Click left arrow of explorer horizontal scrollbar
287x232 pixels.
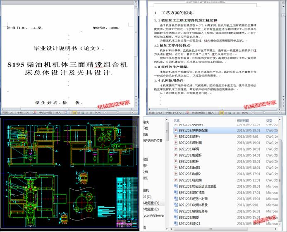click(172, 229)
